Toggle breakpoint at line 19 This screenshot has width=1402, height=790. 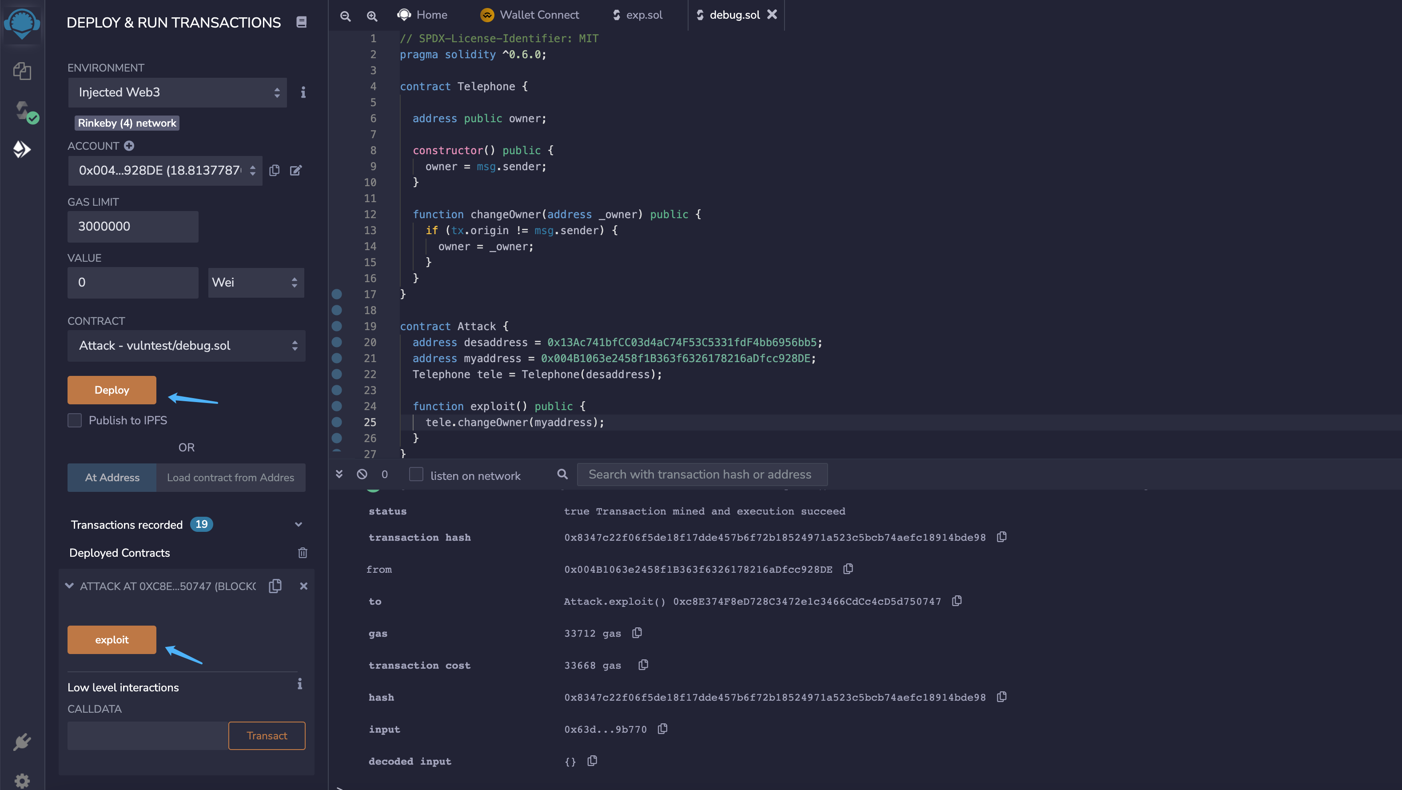point(337,326)
